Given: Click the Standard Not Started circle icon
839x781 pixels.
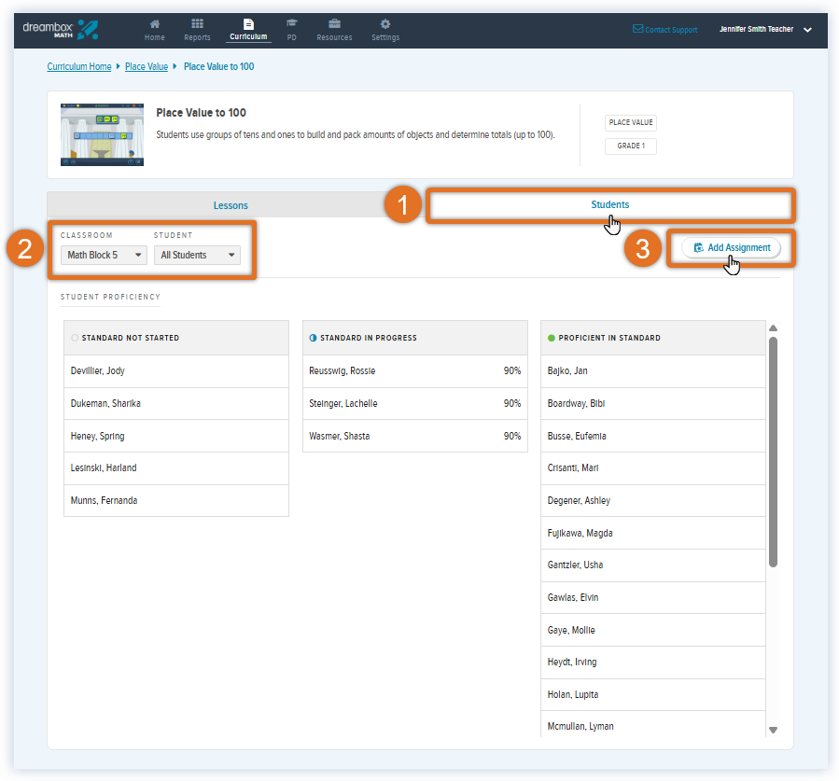Looking at the screenshot, I should [x=75, y=338].
